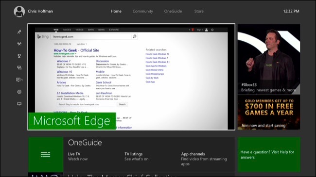Select the IMAGES tab in Bing
Screen dimensions: 316x177
click(x=67, y=30)
